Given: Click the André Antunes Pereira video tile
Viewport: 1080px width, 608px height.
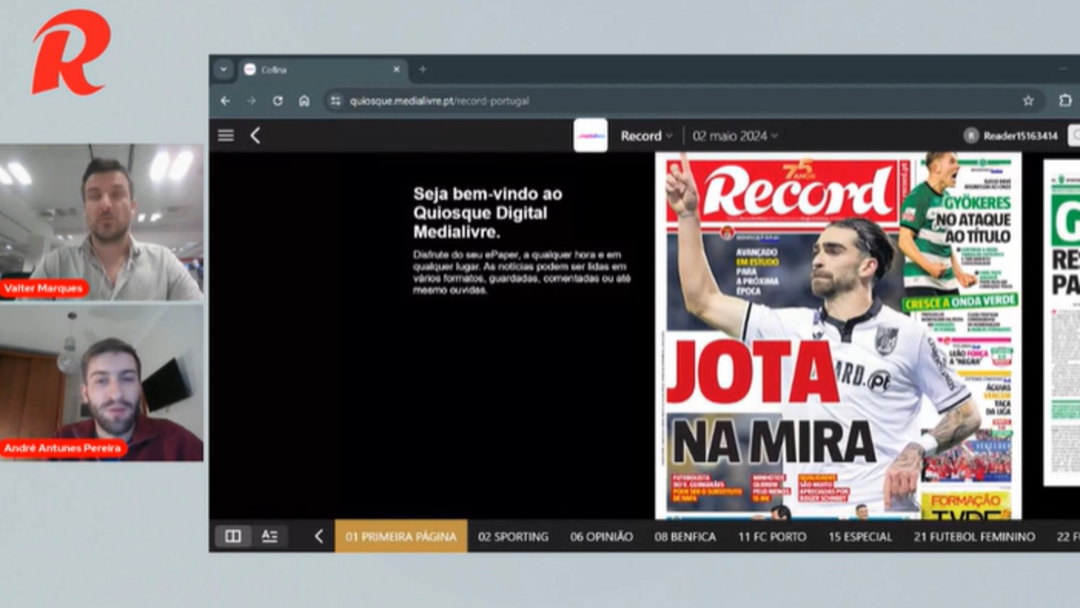Looking at the screenshot, I should [x=101, y=382].
